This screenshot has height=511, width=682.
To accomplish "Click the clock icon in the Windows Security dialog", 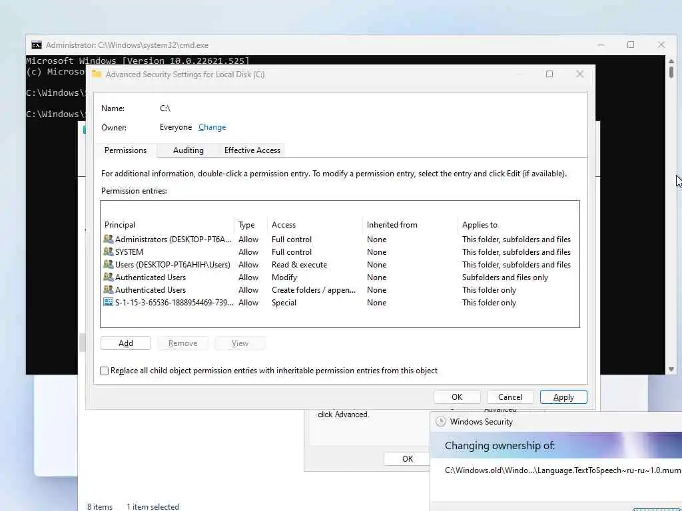I will pos(441,421).
